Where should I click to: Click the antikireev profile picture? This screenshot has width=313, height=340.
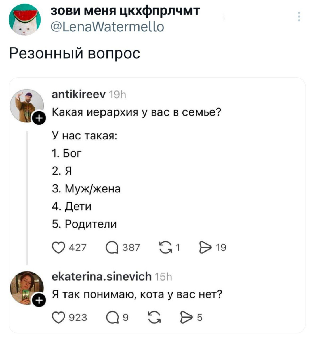pyautogui.click(x=26, y=105)
